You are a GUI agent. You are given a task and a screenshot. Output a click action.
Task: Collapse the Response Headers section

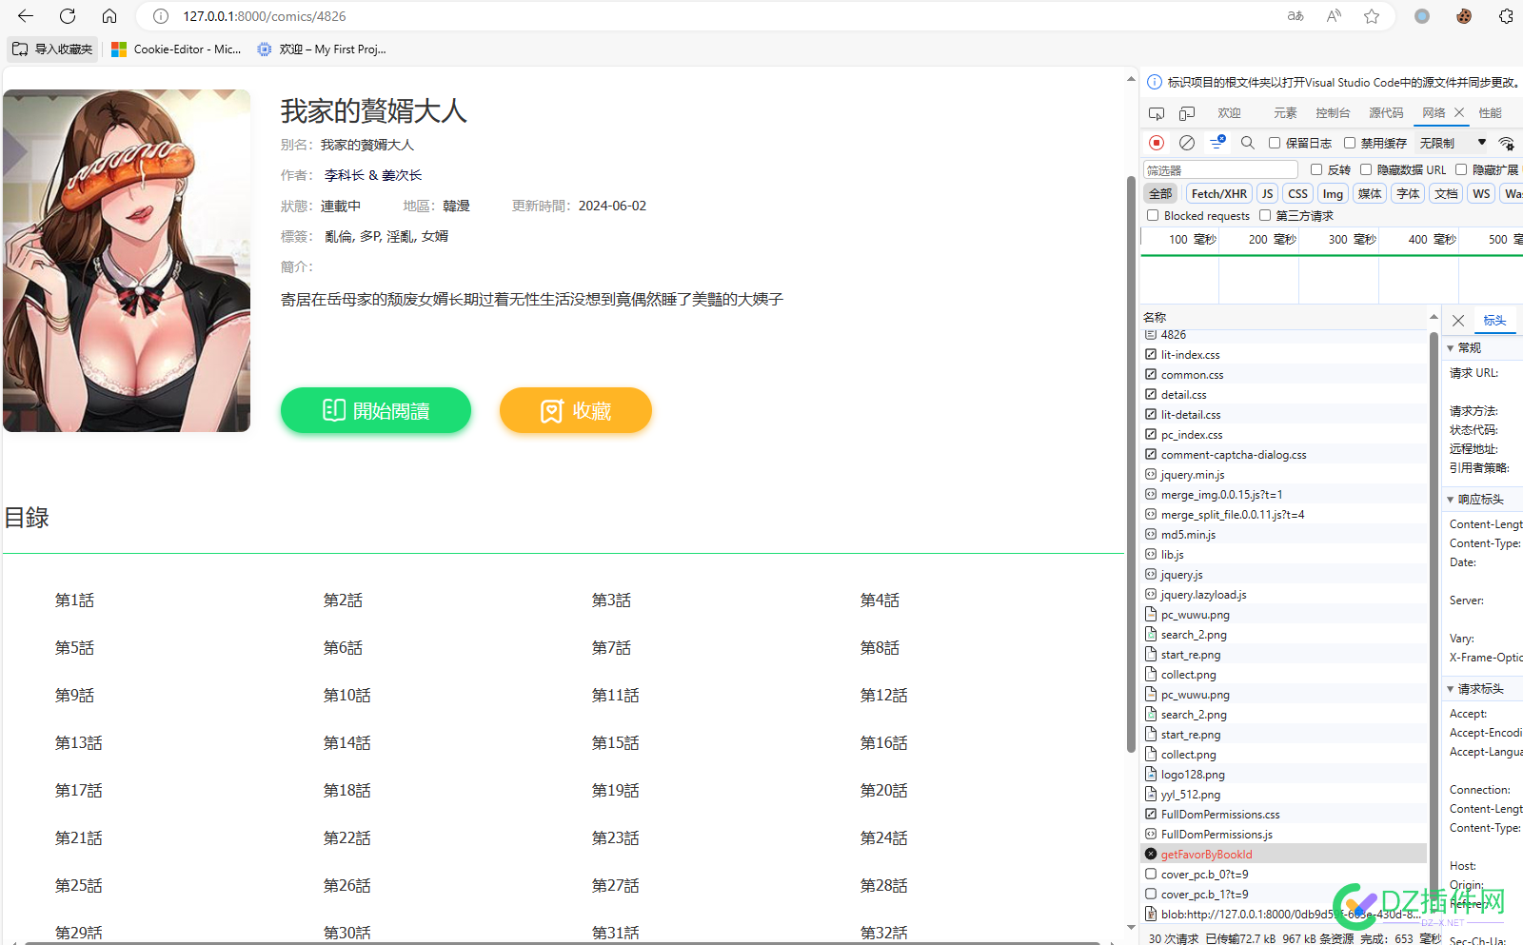point(1451,500)
